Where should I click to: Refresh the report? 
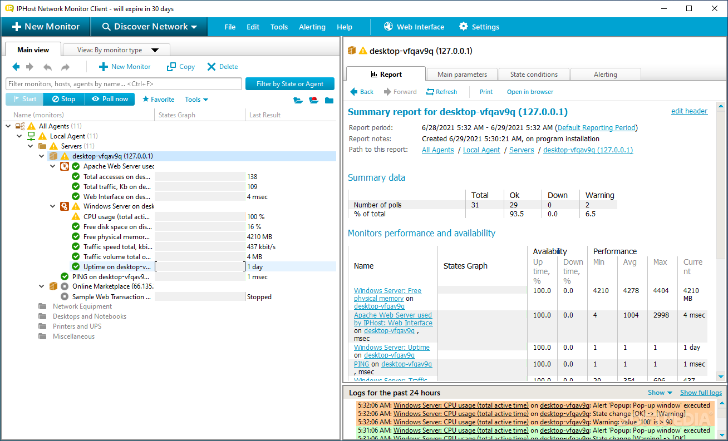(x=442, y=92)
